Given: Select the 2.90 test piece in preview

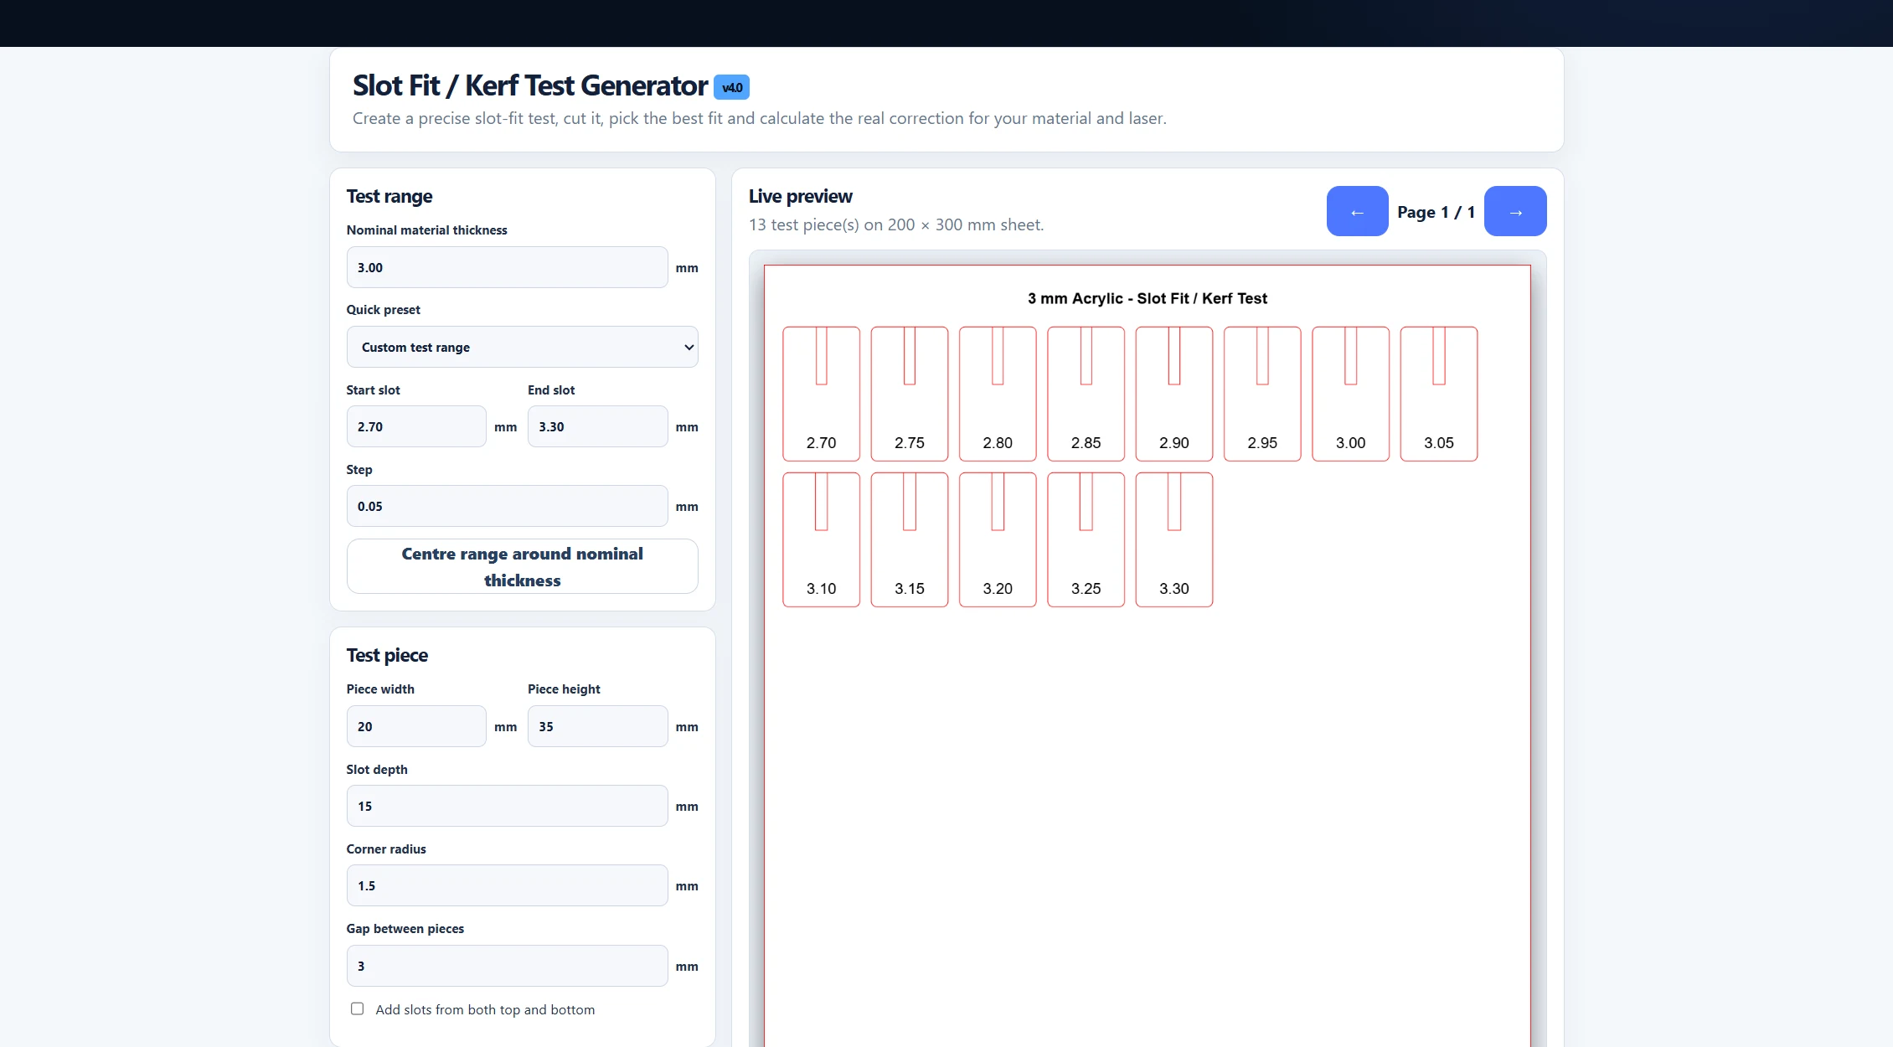Looking at the screenshot, I should [x=1174, y=394].
